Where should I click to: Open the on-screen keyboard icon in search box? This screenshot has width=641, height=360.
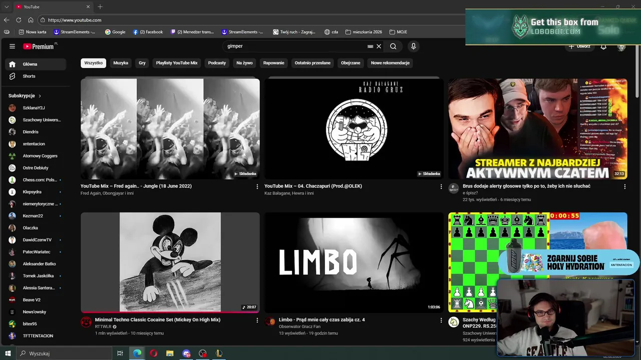pos(370,46)
